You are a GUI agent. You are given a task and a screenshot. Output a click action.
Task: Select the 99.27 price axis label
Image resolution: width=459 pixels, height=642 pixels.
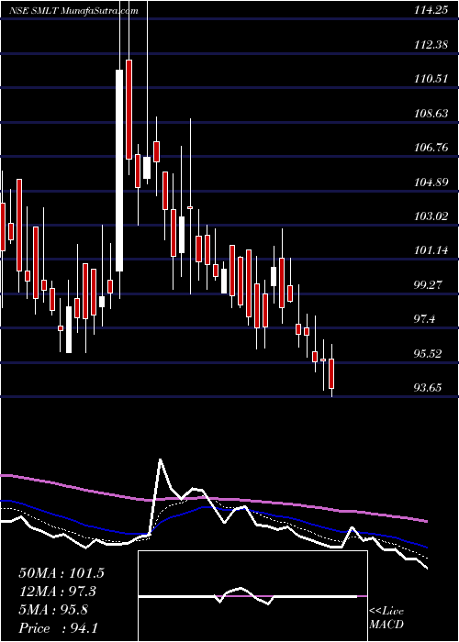[428, 285]
